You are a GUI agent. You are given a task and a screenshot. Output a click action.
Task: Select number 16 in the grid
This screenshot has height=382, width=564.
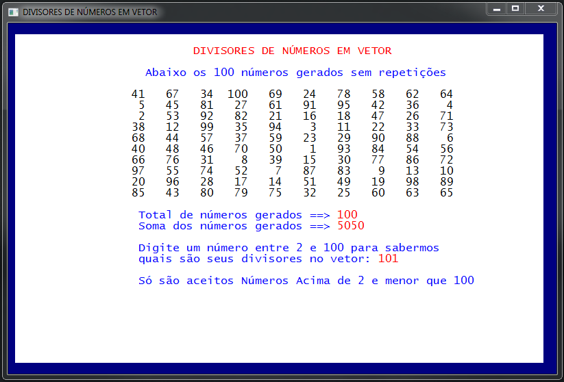point(309,116)
